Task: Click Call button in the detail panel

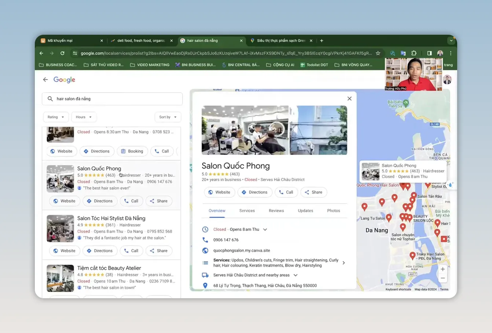Action: [286, 192]
